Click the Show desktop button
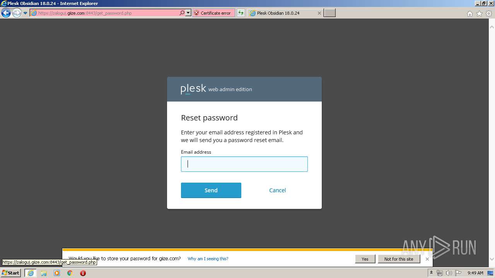The width and height of the screenshot is (495, 278). [x=491, y=273]
